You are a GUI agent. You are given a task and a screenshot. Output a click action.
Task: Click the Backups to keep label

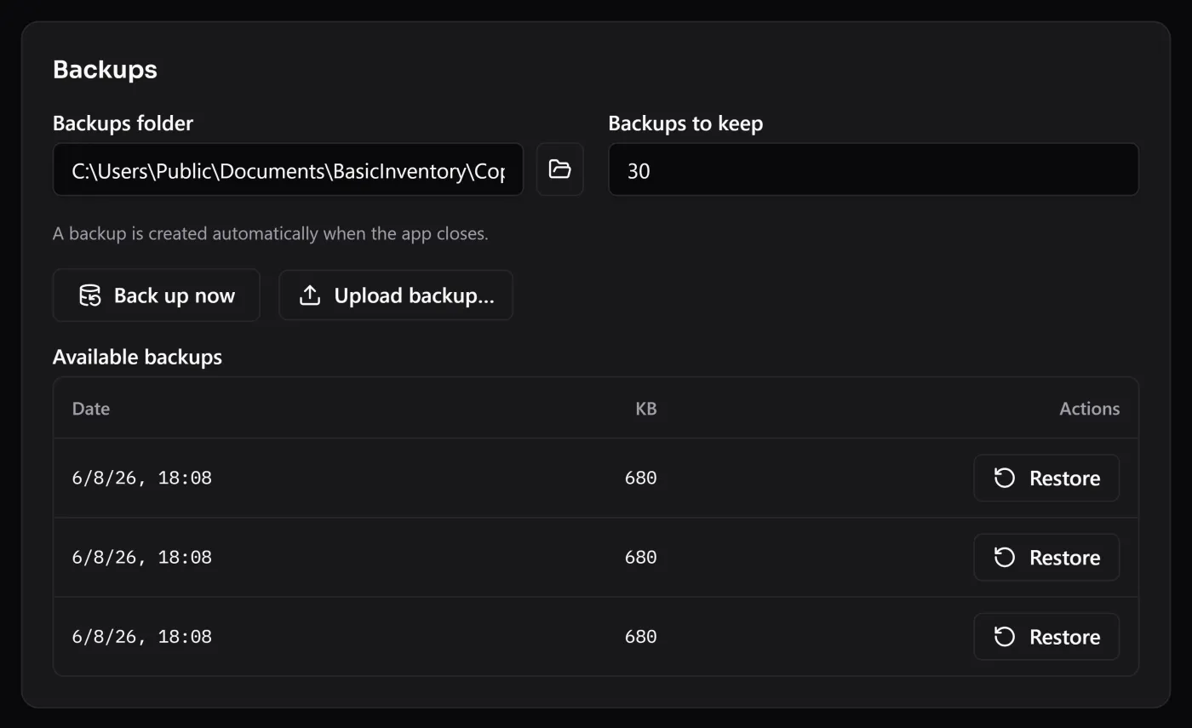tap(685, 123)
